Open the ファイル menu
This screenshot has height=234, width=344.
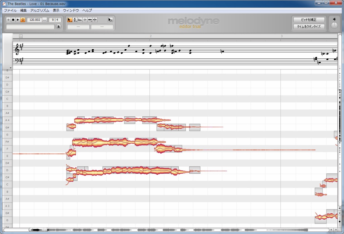coord(10,10)
